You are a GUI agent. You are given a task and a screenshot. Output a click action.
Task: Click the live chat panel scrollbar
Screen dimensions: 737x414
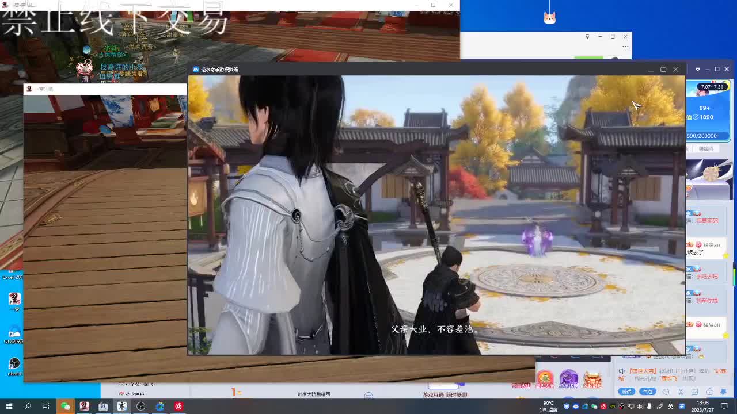point(734,274)
